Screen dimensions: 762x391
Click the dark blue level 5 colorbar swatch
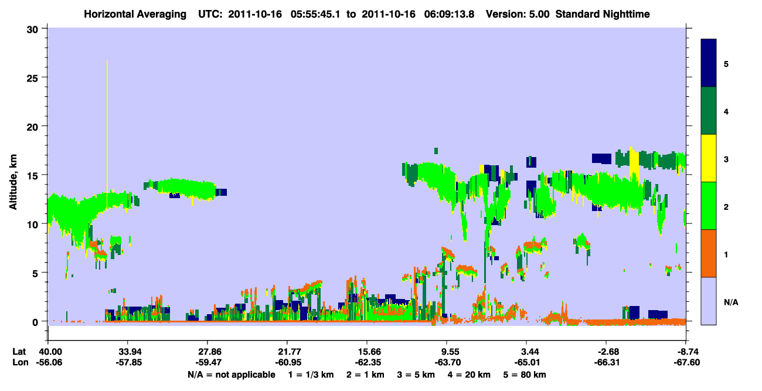(709, 63)
